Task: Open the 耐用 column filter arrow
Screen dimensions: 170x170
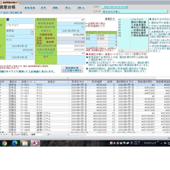Action: click(x=114, y=82)
